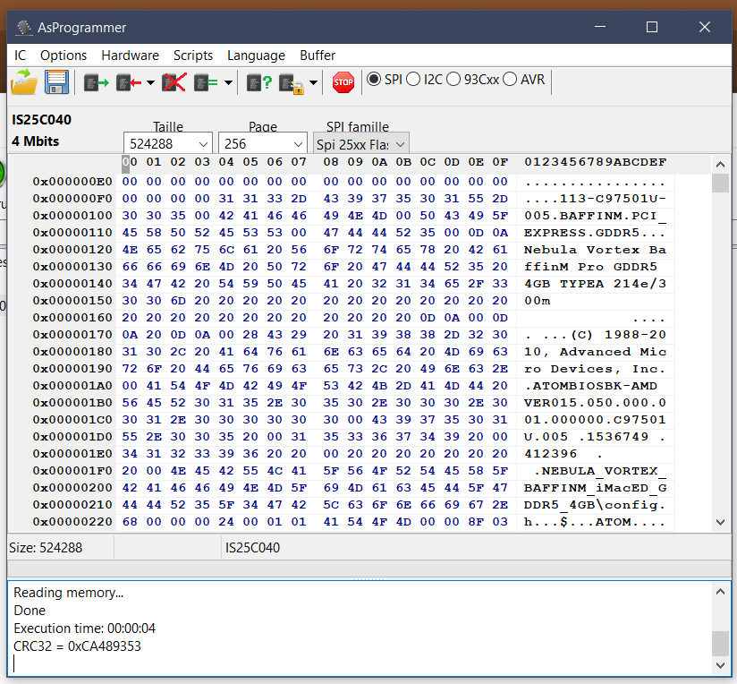
Task: Click ASCII text 'EXPRESS.GDDR5...'
Action: point(595,233)
